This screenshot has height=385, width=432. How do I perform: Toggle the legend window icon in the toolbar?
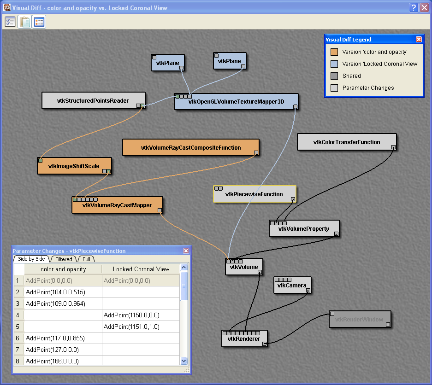point(39,22)
